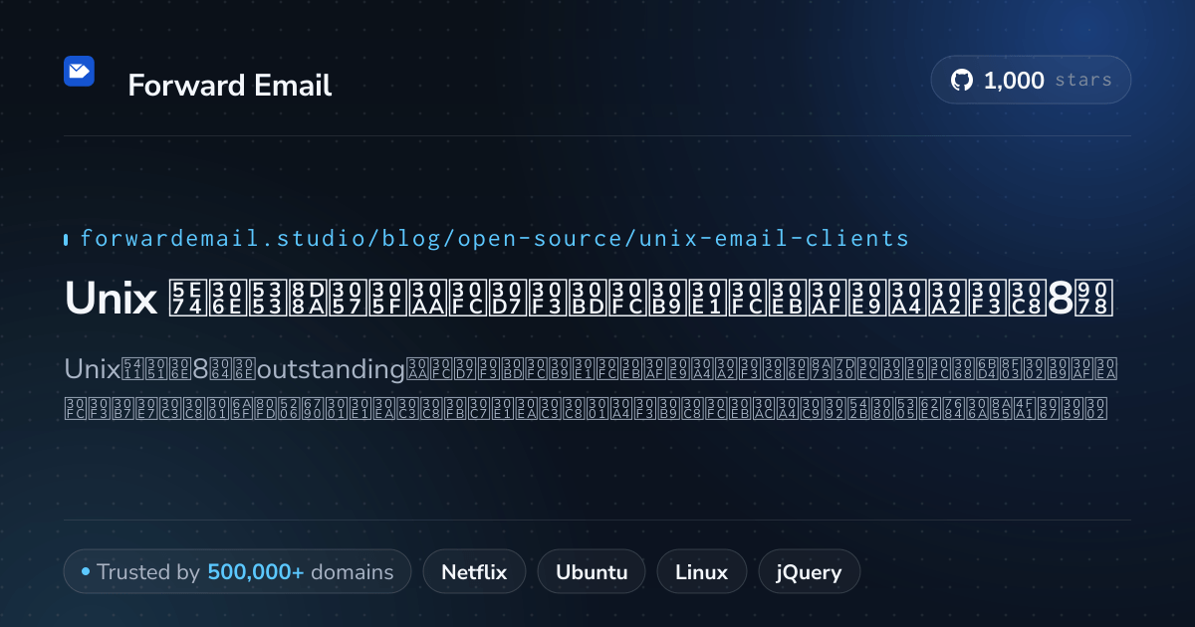Viewport: 1195px width, 627px height.
Task: Select the Netflix tag
Action: [474, 572]
